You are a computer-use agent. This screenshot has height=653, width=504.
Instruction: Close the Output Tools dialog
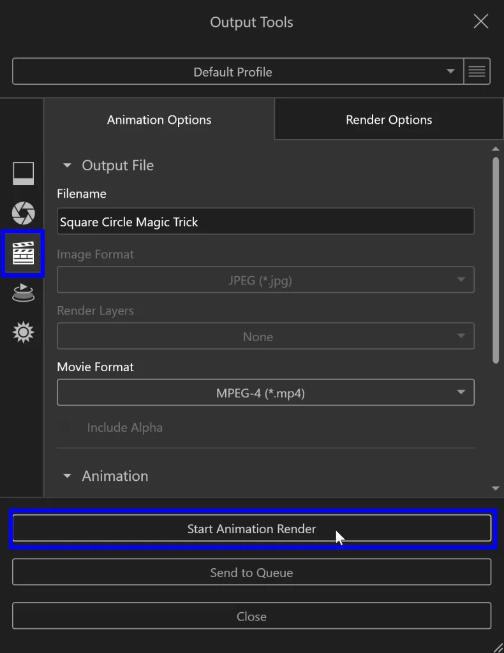481,22
